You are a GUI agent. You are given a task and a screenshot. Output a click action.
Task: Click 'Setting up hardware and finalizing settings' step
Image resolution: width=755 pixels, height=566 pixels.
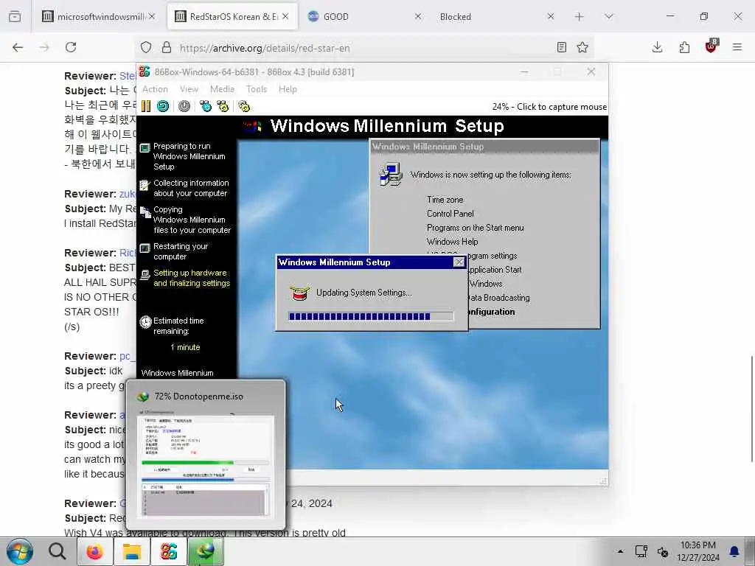(x=192, y=278)
